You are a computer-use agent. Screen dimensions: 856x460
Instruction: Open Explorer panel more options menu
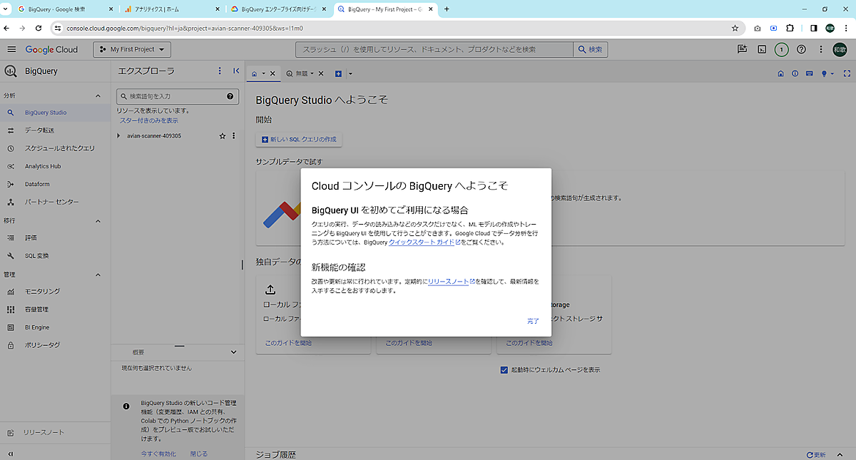pos(220,71)
